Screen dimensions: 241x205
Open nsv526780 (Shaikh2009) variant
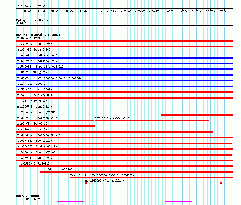34,95
